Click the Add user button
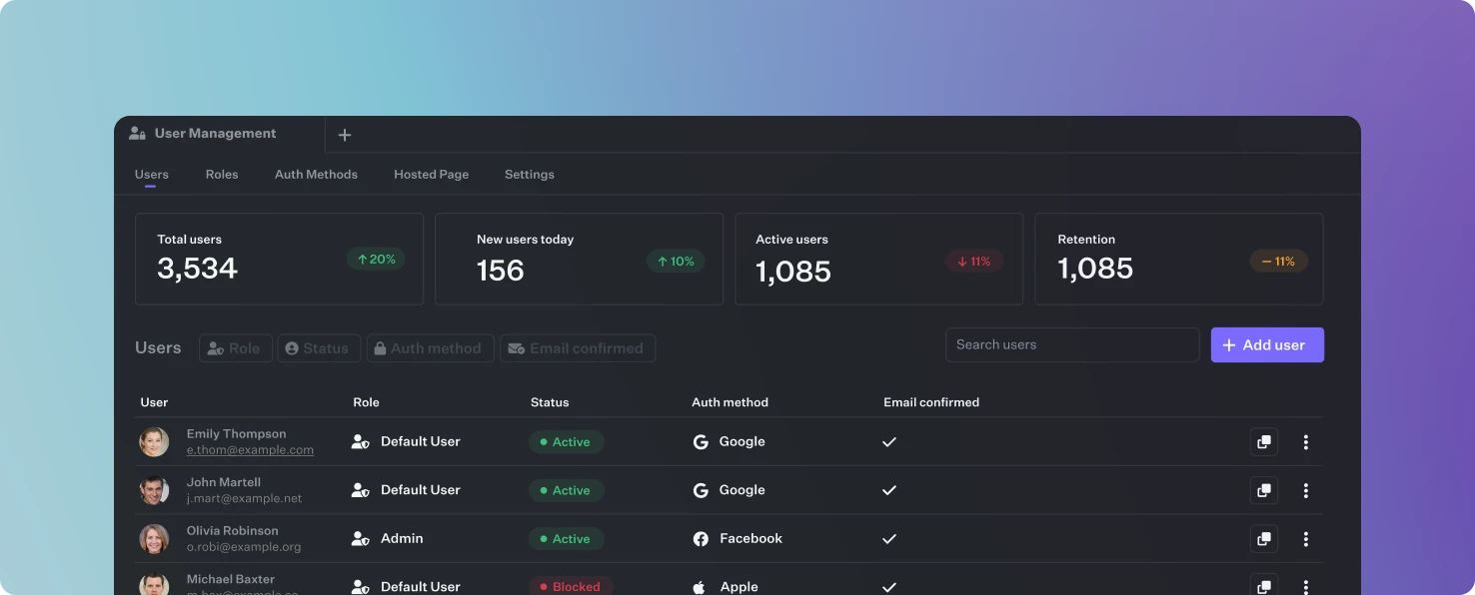 (1267, 344)
